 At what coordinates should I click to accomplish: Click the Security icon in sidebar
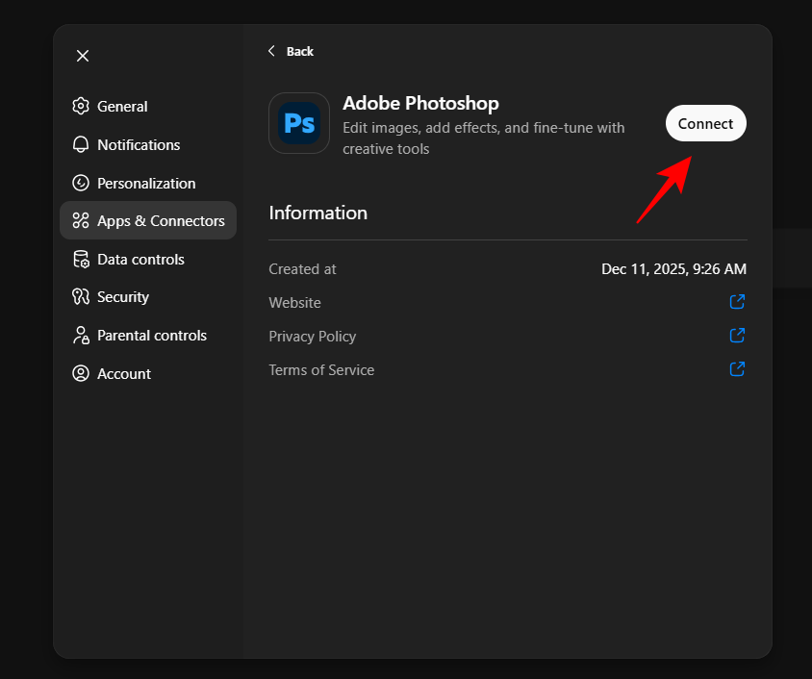(81, 297)
